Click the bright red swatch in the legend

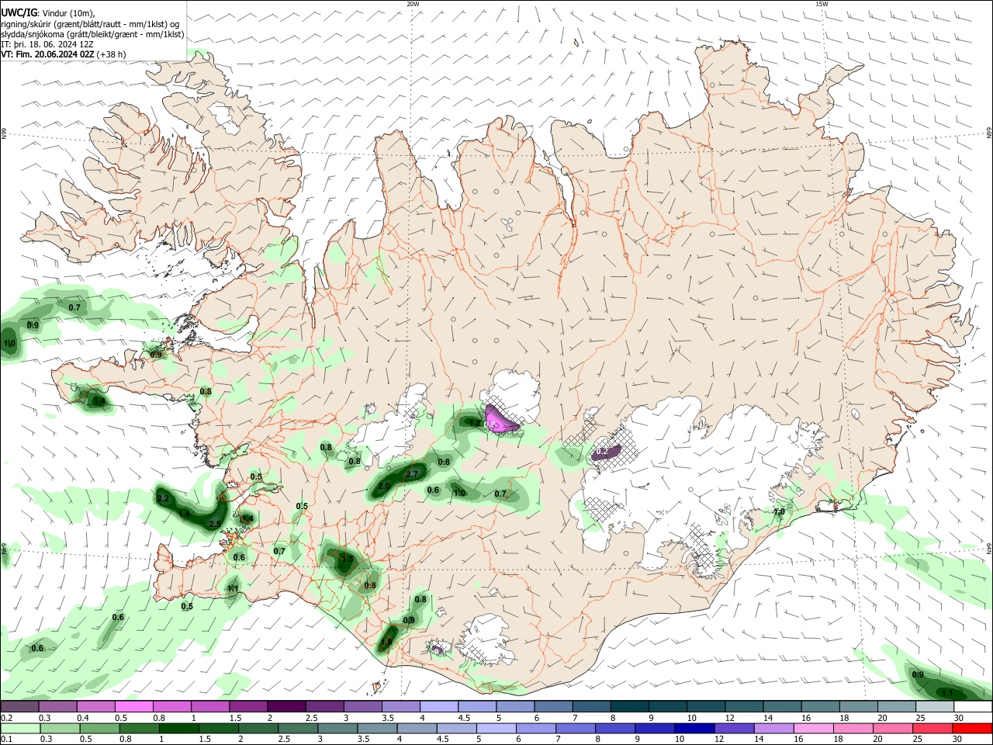pyautogui.click(x=972, y=728)
